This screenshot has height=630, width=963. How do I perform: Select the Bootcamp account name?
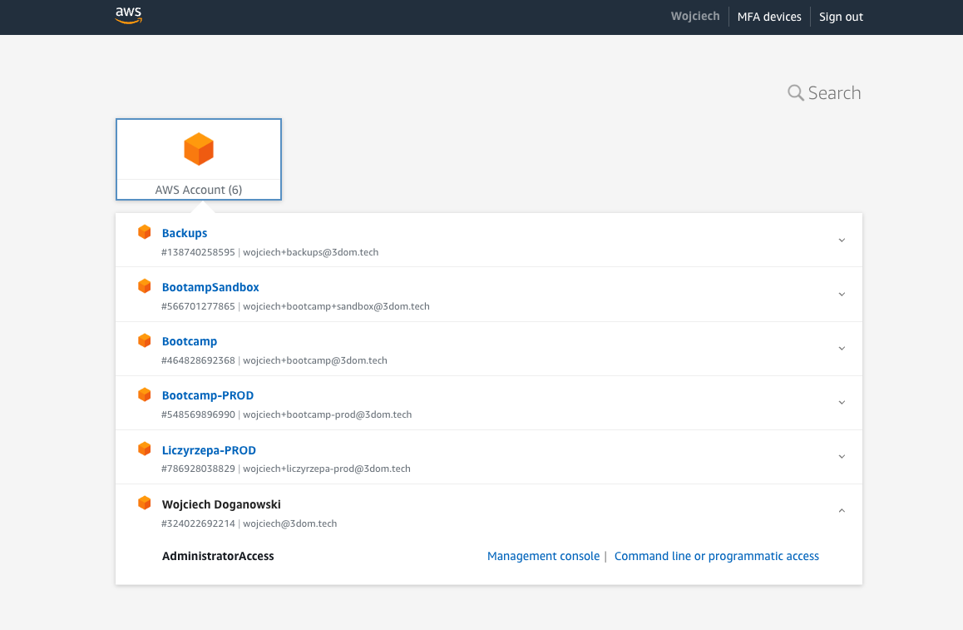[x=189, y=341]
